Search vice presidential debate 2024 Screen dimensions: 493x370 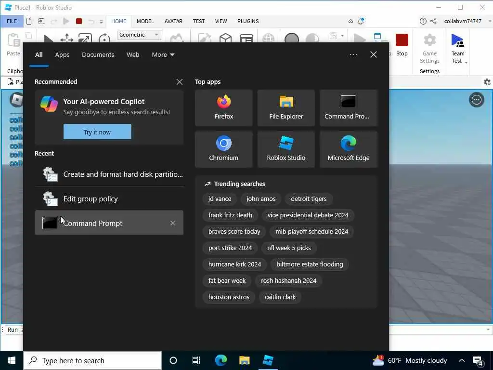308,215
